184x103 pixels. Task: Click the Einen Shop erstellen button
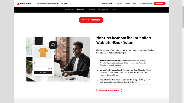tap(109, 90)
